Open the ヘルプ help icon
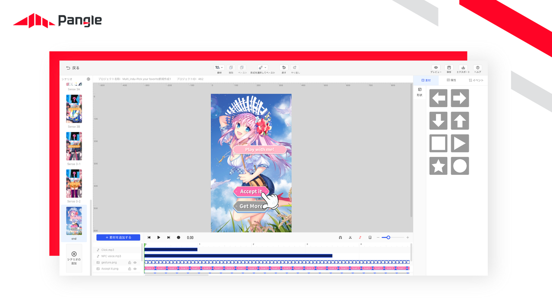 [477, 68]
